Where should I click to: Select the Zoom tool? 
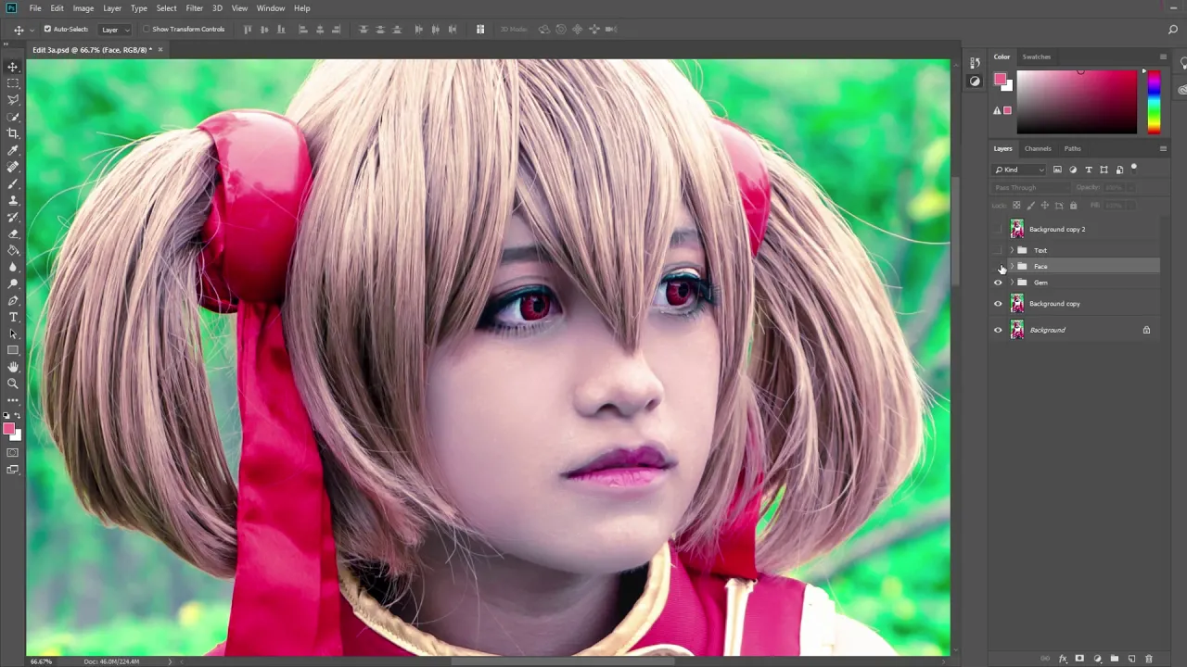tap(13, 384)
